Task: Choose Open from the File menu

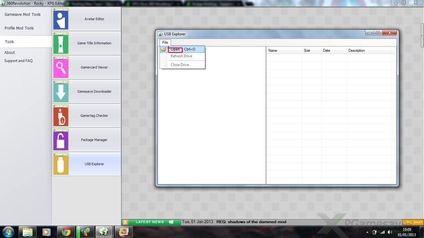Action: 175,49
